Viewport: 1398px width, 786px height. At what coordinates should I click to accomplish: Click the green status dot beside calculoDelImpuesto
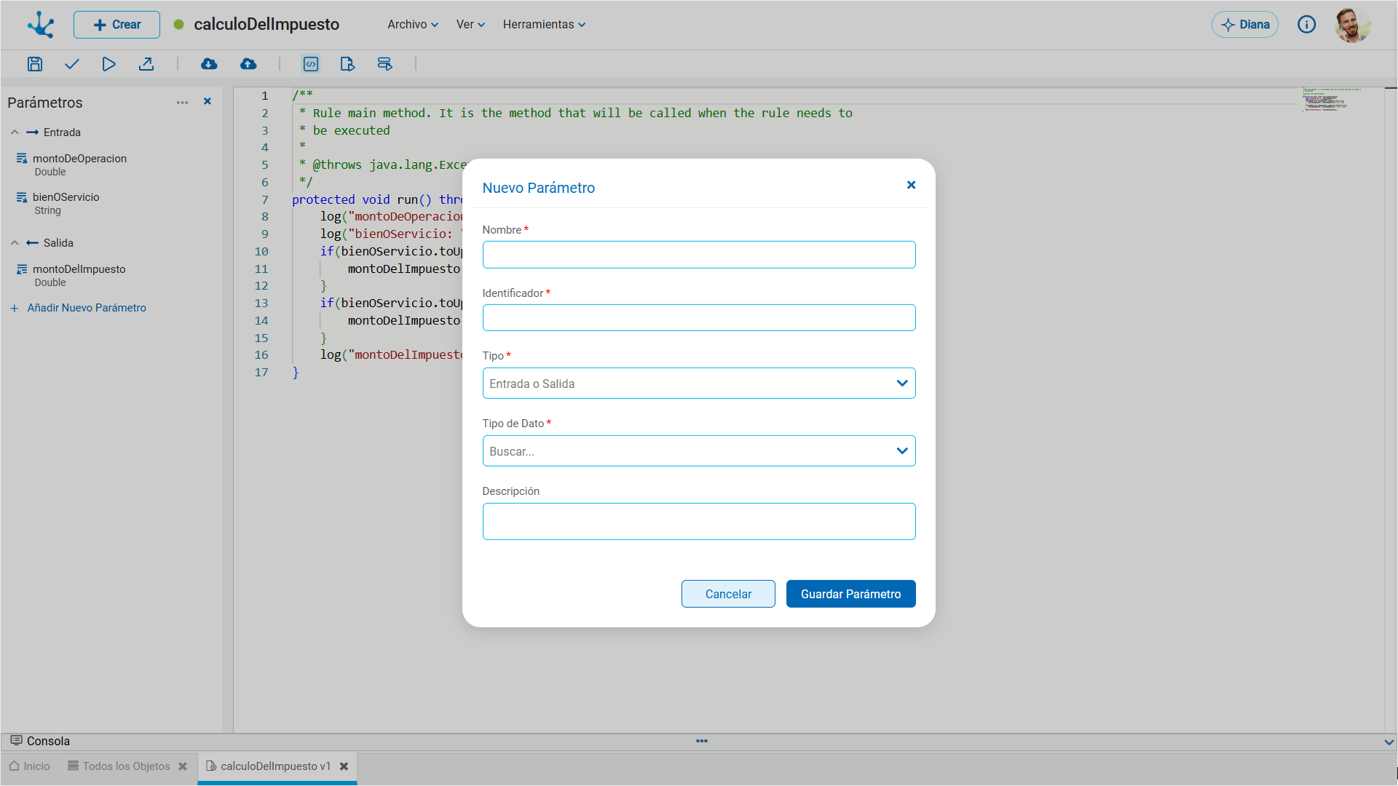coord(178,25)
